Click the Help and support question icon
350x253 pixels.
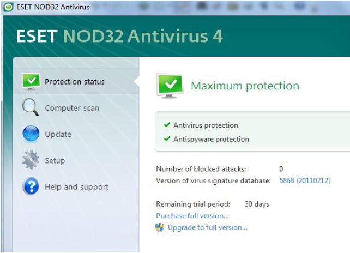tap(31, 186)
